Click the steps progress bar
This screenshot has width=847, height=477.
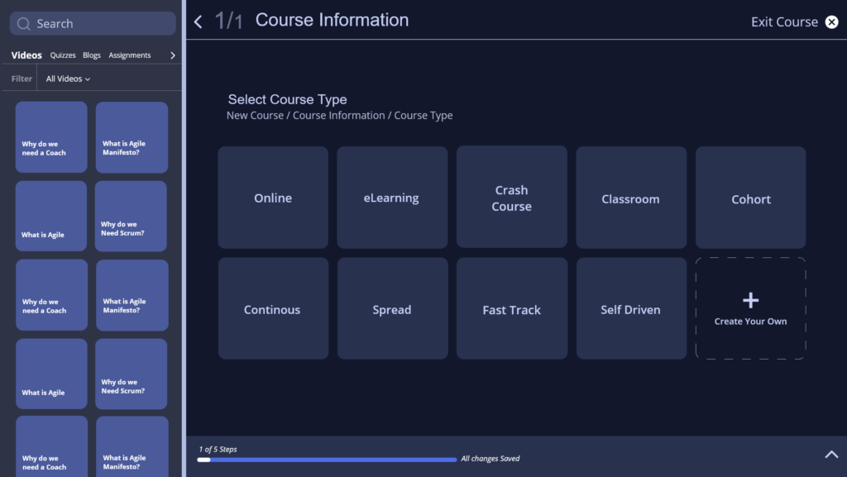[x=327, y=460]
